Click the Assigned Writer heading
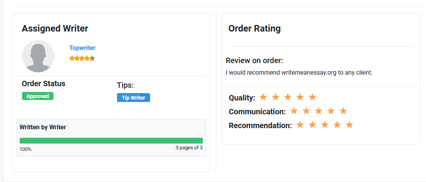The image size is (426, 182). click(55, 28)
